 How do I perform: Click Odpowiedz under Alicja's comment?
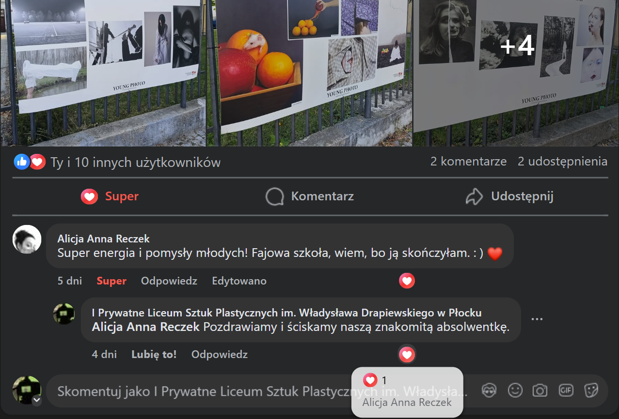pyautogui.click(x=169, y=281)
